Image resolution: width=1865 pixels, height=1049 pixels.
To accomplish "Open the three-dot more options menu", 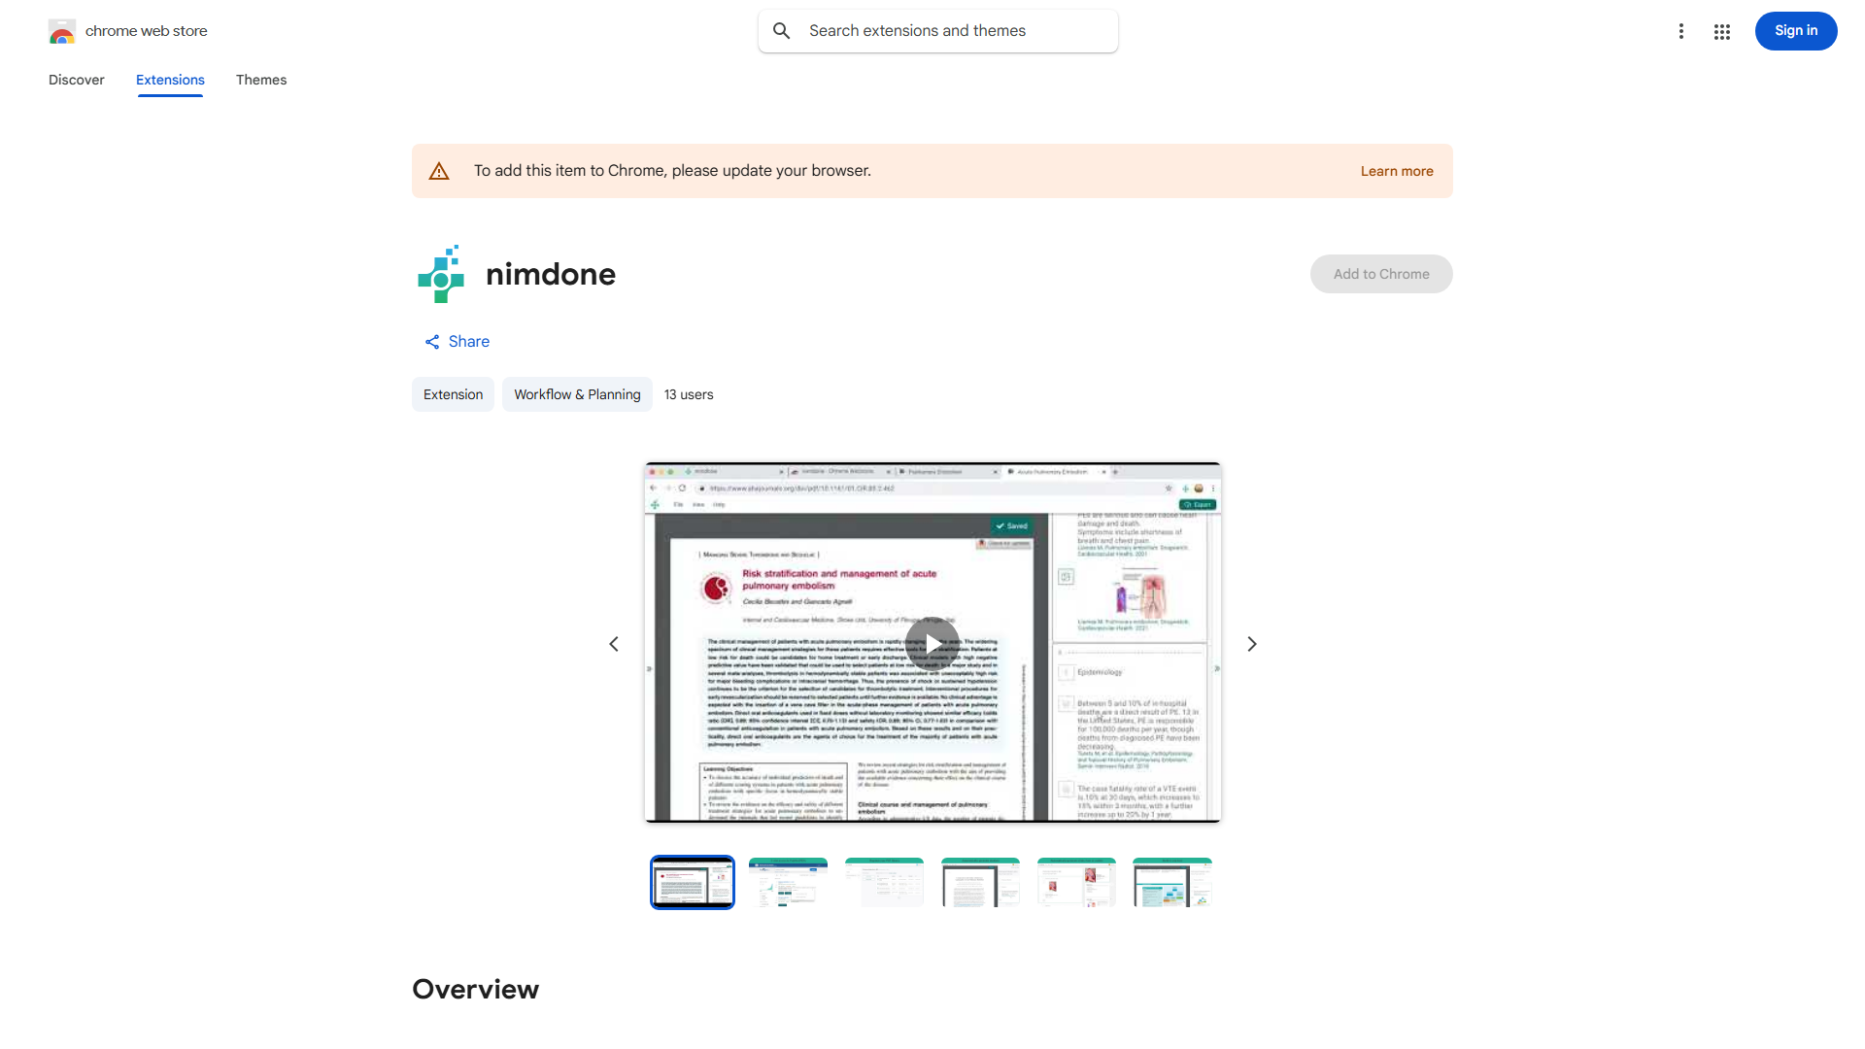I will tap(1680, 31).
